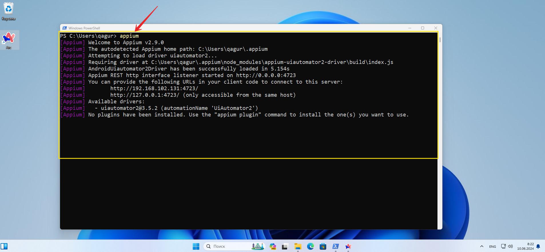Viewport: 545px width, 252px height.
Task: Click the 'Requiring driver at' path line
Action: [241, 62]
